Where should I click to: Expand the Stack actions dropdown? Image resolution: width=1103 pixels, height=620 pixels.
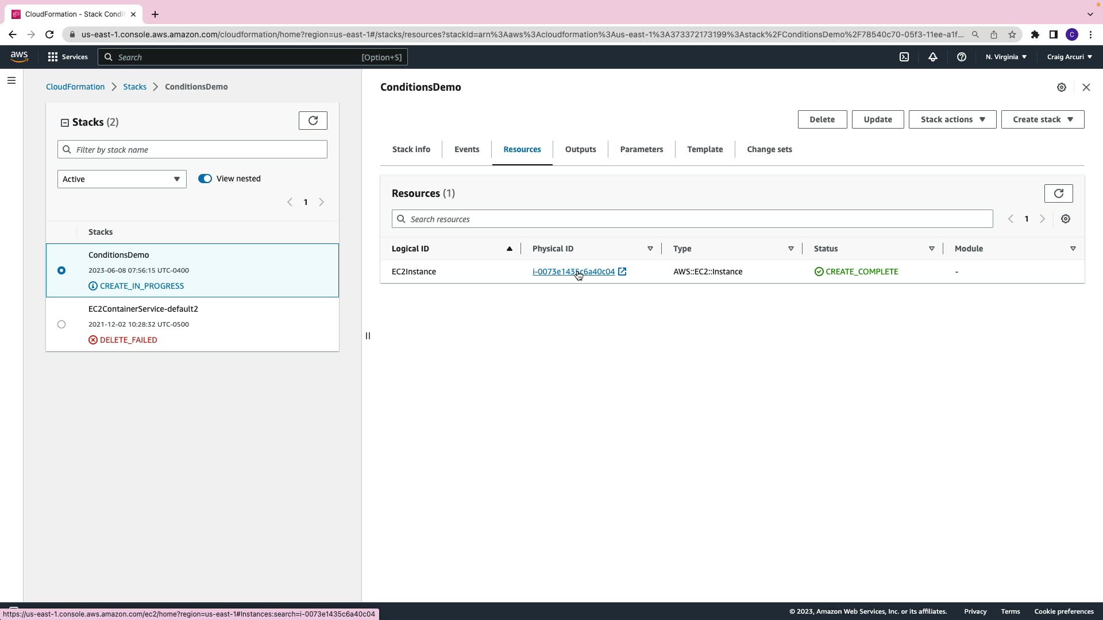952,119
